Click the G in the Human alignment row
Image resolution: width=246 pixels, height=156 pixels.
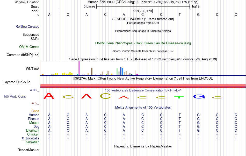(x=198, y=115)
